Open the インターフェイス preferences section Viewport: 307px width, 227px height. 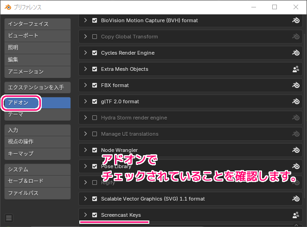[x=38, y=24]
